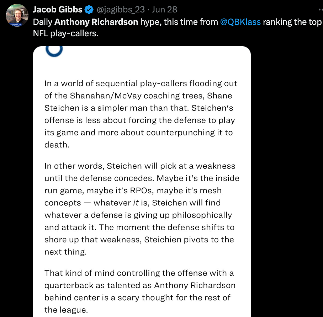The height and width of the screenshot is (317, 323).
Task: Click paragraph starting 'That kind of mind'
Action: tap(140, 291)
